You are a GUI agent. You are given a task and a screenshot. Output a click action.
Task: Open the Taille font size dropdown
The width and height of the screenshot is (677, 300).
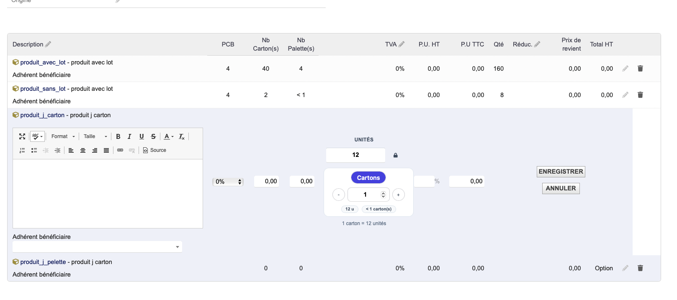95,136
